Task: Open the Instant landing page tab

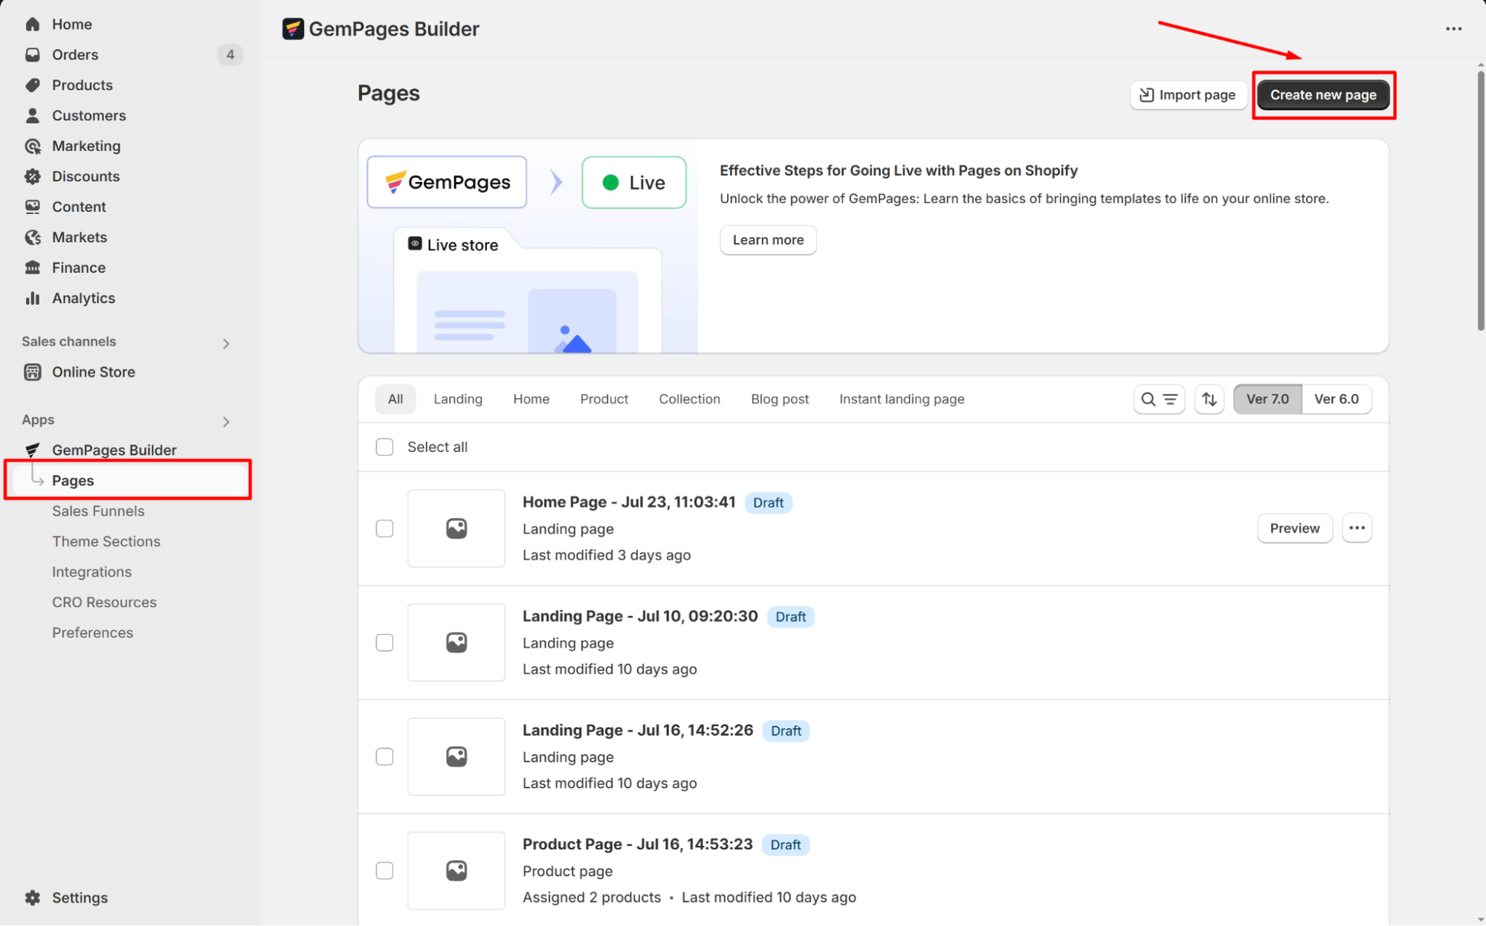Action: click(x=901, y=399)
